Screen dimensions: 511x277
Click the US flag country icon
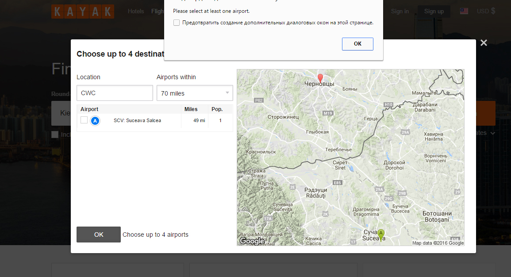[464, 12]
